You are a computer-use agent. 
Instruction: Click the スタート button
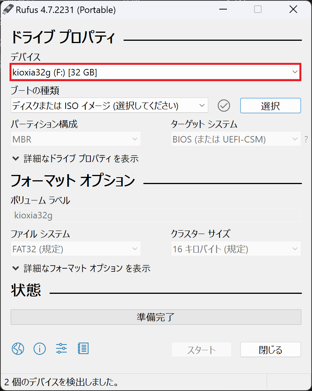pyautogui.click(x=201, y=349)
